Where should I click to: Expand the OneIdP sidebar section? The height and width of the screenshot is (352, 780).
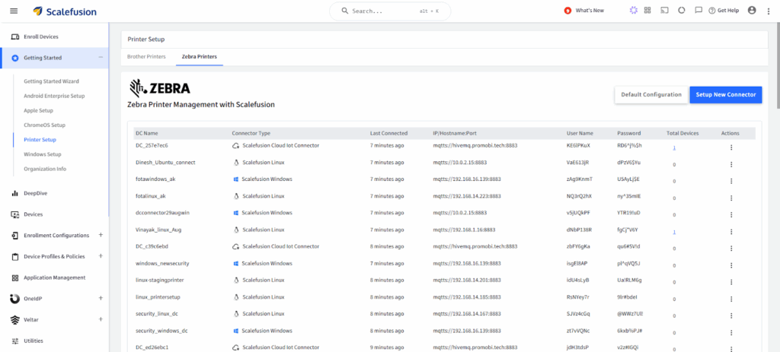[x=101, y=298]
